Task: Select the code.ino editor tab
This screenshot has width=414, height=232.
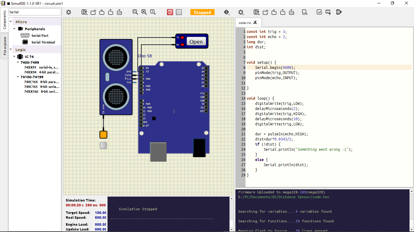Action: point(245,23)
